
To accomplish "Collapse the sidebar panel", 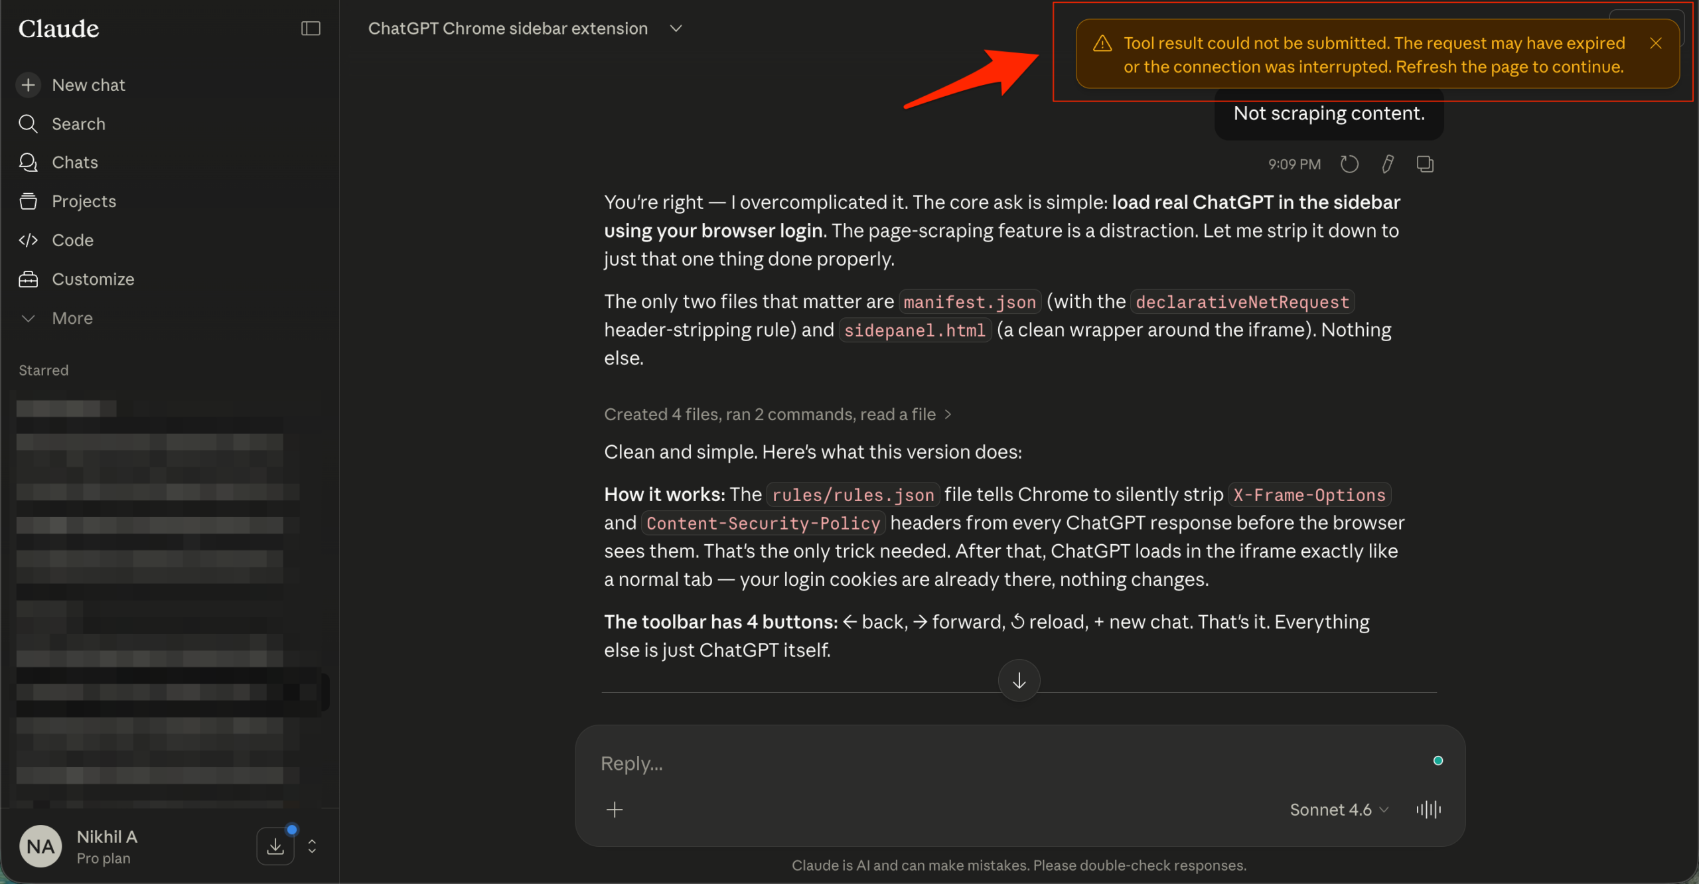I will tap(310, 28).
